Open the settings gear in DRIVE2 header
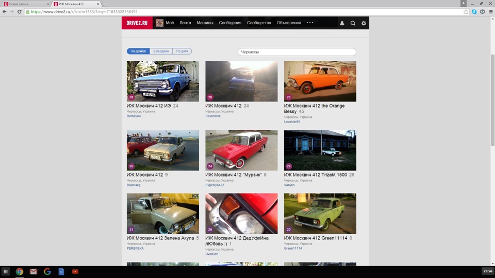This screenshot has height=278, width=495. (x=364, y=23)
